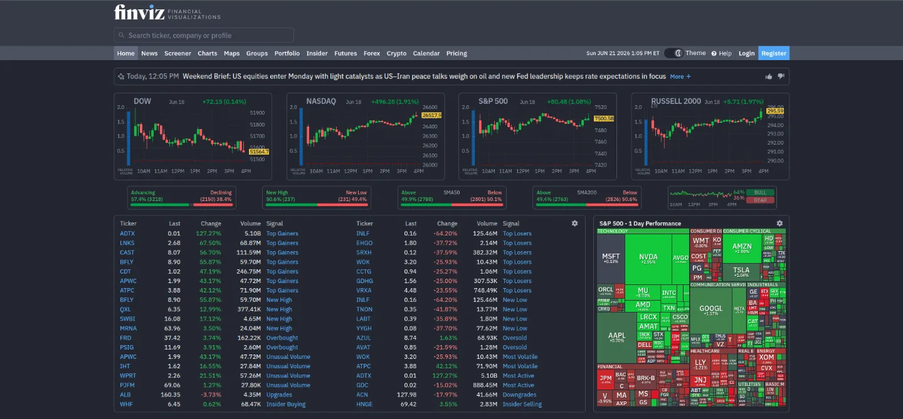Open the NASDAQ intraday chart
This screenshot has width=903, height=419.
pyautogui.click(x=366, y=137)
